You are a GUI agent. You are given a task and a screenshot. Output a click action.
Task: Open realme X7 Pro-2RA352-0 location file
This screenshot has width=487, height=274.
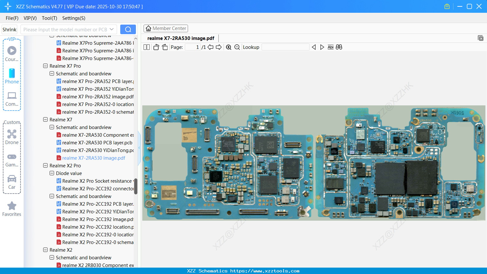click(95, 104)
